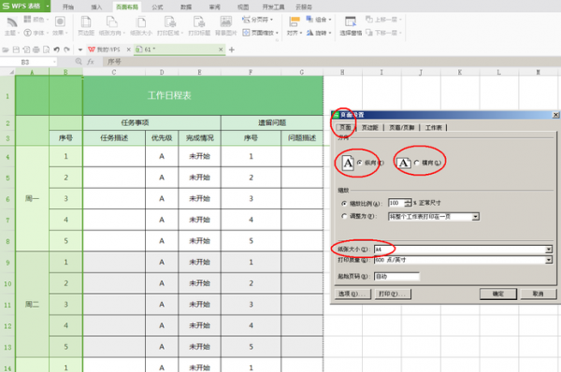Select 调整为 fit-to radio button
The height and width of the screenshot is (372, 561).
pos(344,217)
